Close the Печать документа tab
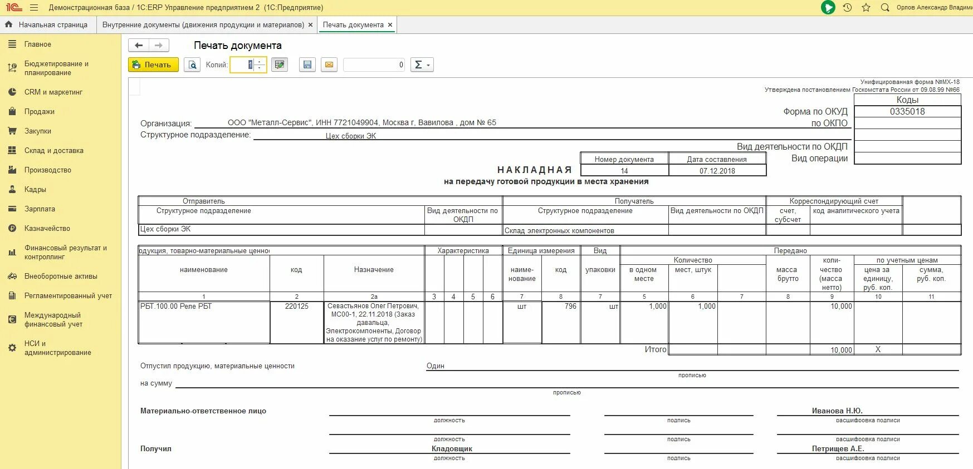973x469 pixels. (390, 25)
